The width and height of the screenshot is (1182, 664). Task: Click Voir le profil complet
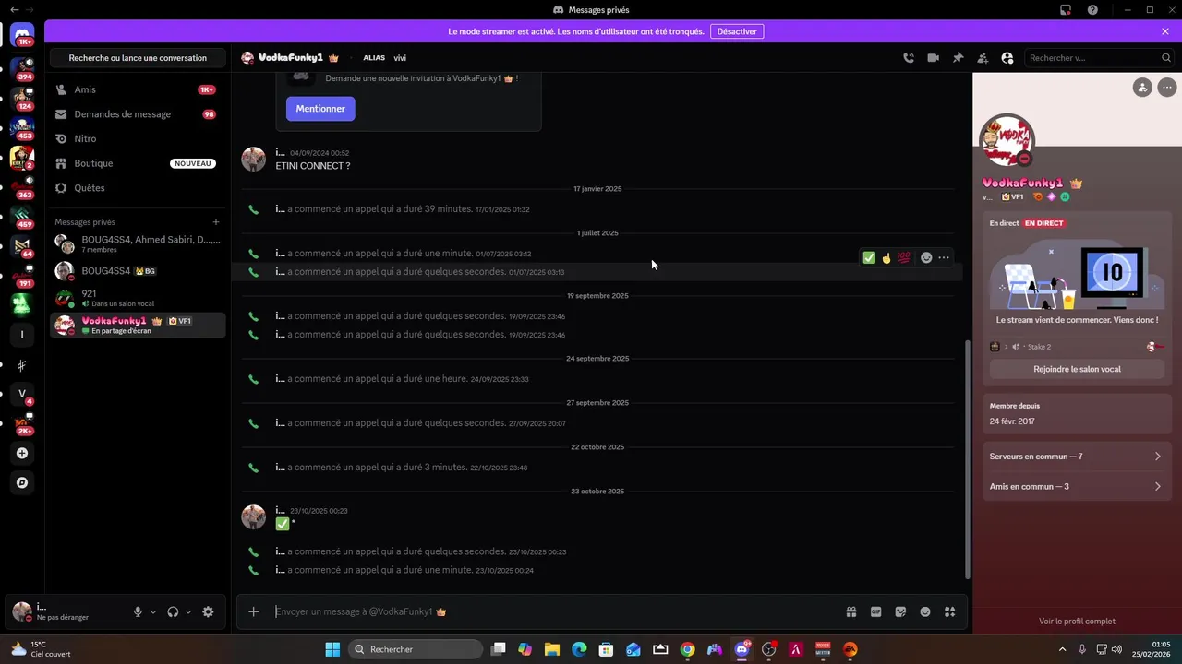(1077, 622)
